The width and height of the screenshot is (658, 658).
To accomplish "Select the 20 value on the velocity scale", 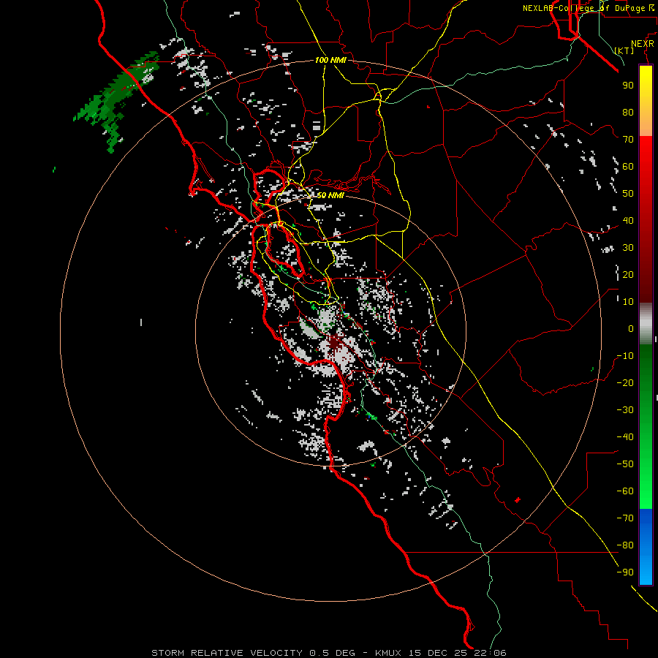I will click(x=628, y=274).
